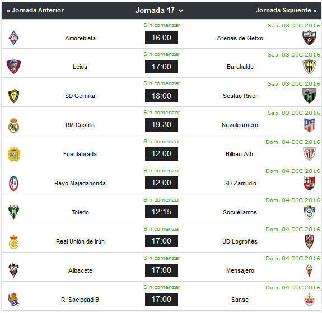
Task: Open the Fuenlabrada team crest
Action: pyautogui.click(x=14, y=154)
